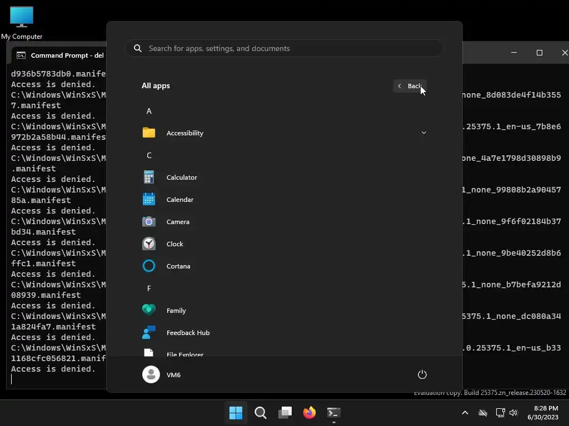Click the Windows Start button on taskbar
The image size is (569, 426).
(236, 413)
